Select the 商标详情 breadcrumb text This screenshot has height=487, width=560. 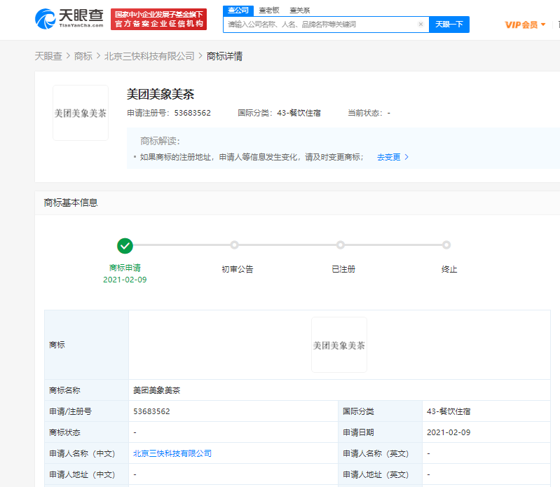click(x=224, y=56)
